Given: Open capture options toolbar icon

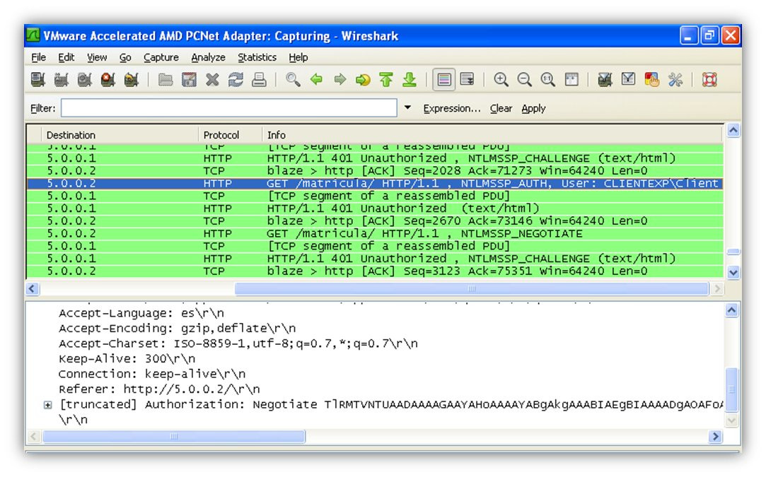Looking at the screenshot, I should point(61,79).
